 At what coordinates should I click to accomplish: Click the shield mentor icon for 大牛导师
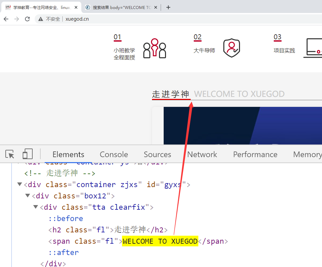coord(231,48)
